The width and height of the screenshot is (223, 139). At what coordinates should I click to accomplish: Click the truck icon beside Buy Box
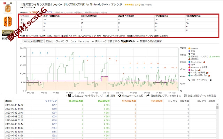[199, 70]
